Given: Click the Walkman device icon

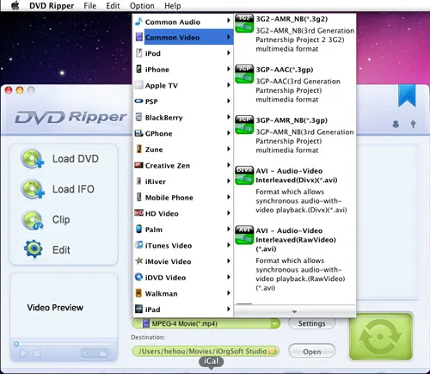Looking at the screenshot, I should (138, 293).
